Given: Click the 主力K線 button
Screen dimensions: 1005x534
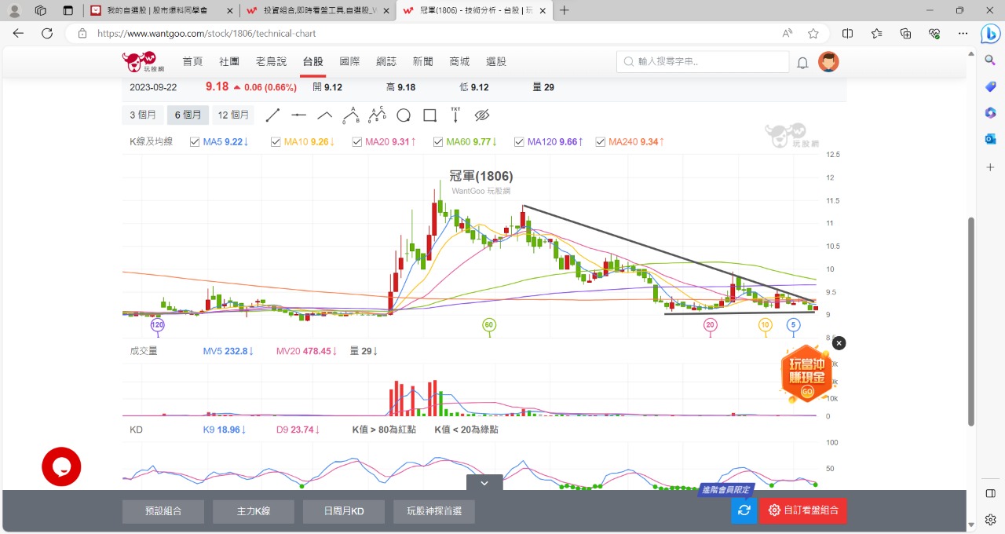Looking at the screenshot, I should tap(254, 511).
